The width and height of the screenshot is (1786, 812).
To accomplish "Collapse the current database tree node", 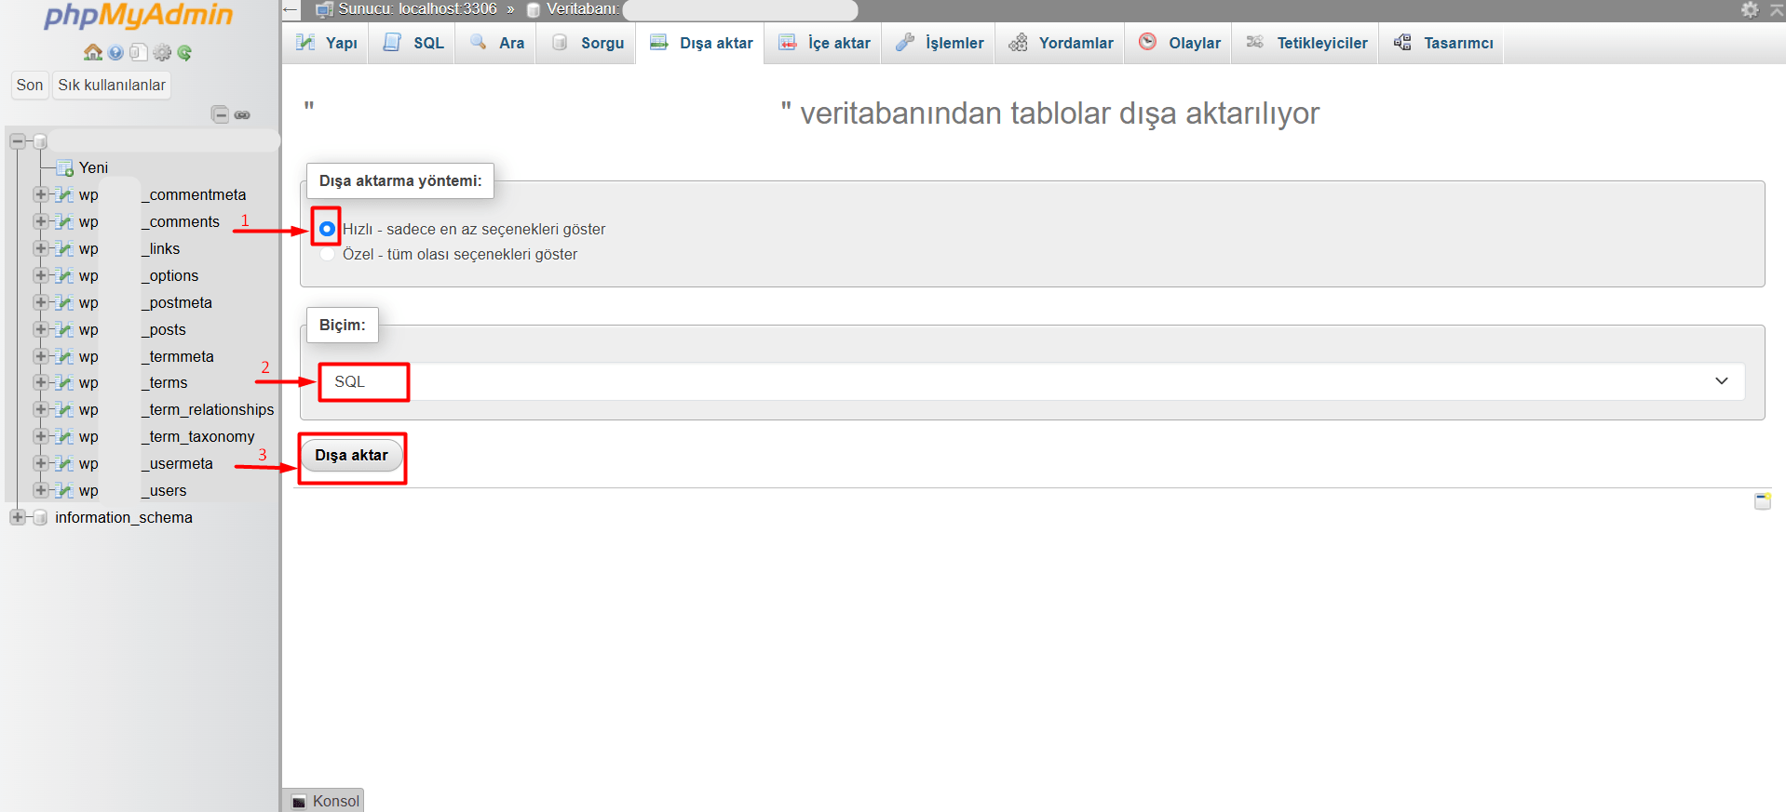I will point(18,141).
